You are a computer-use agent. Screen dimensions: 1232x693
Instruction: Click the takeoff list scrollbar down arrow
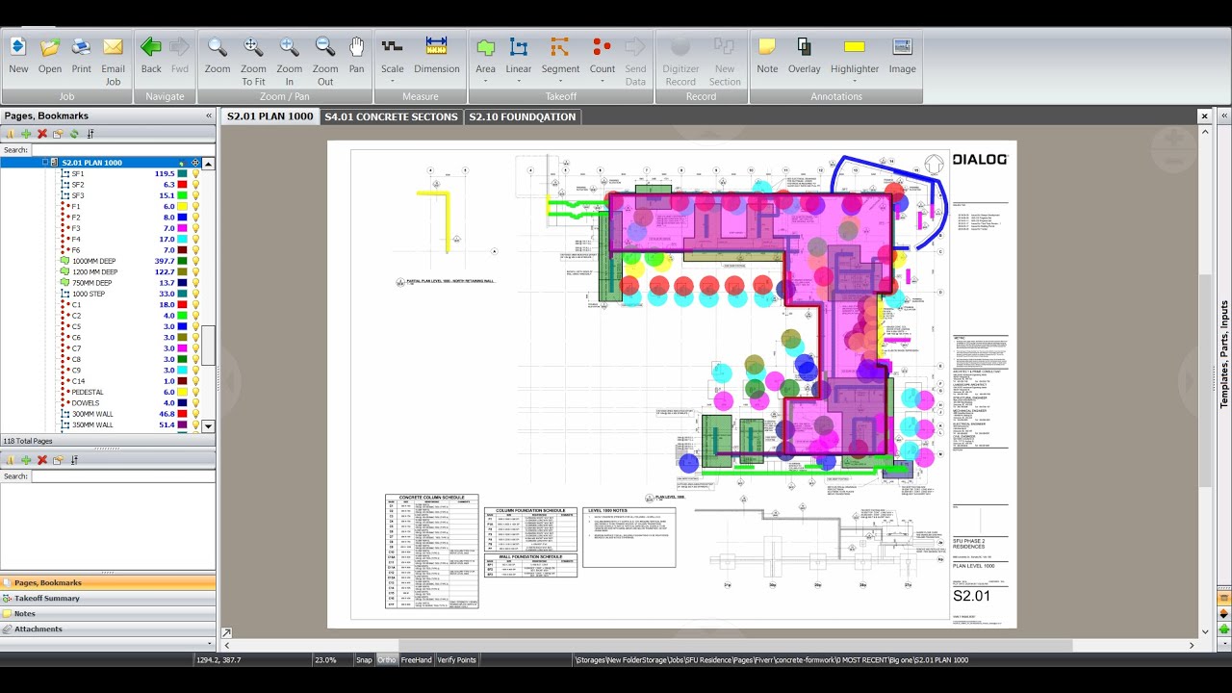[x=208, y=425]
